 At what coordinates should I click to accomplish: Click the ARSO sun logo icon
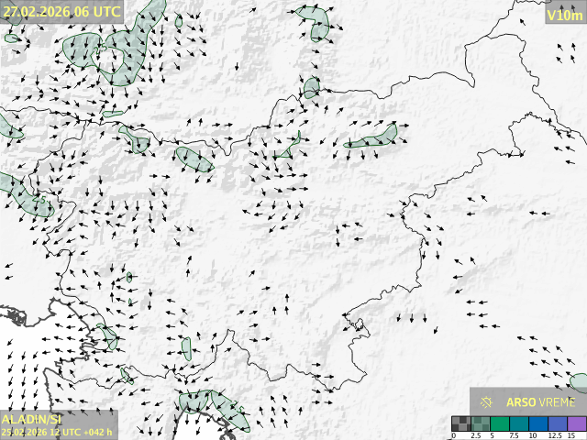(488, 402)
